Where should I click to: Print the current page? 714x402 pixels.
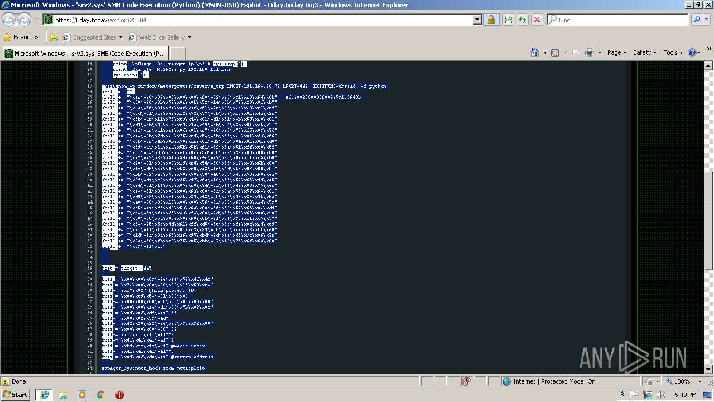pos(590,52)
